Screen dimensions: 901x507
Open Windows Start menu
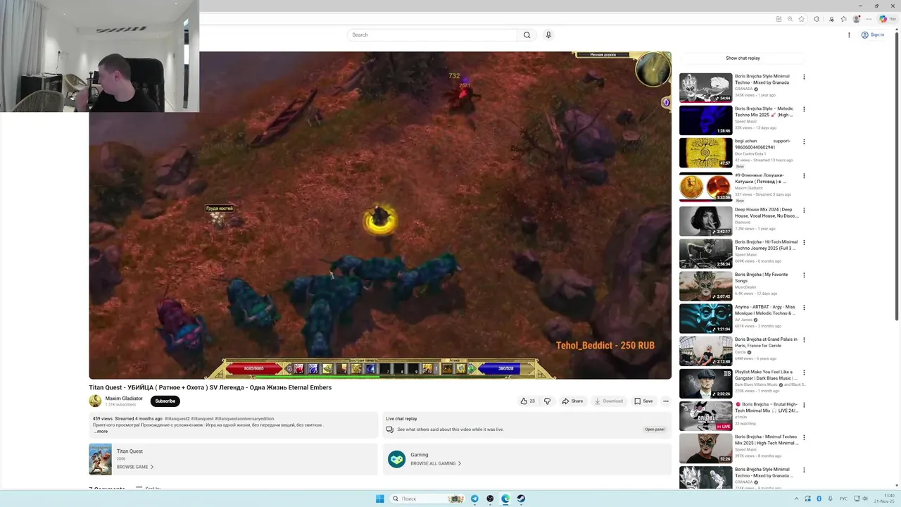380,499
